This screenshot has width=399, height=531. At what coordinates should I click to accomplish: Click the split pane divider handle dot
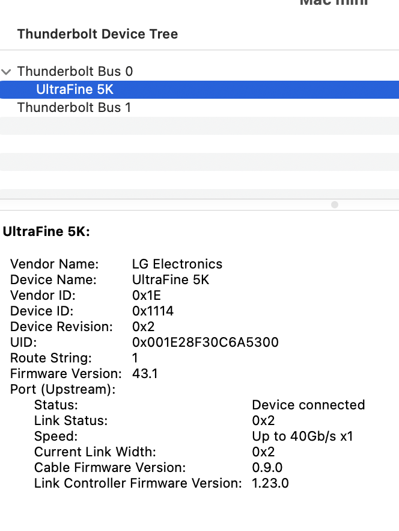335,205
